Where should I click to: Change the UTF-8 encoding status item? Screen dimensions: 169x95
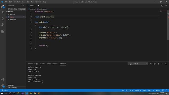point(144,90)
